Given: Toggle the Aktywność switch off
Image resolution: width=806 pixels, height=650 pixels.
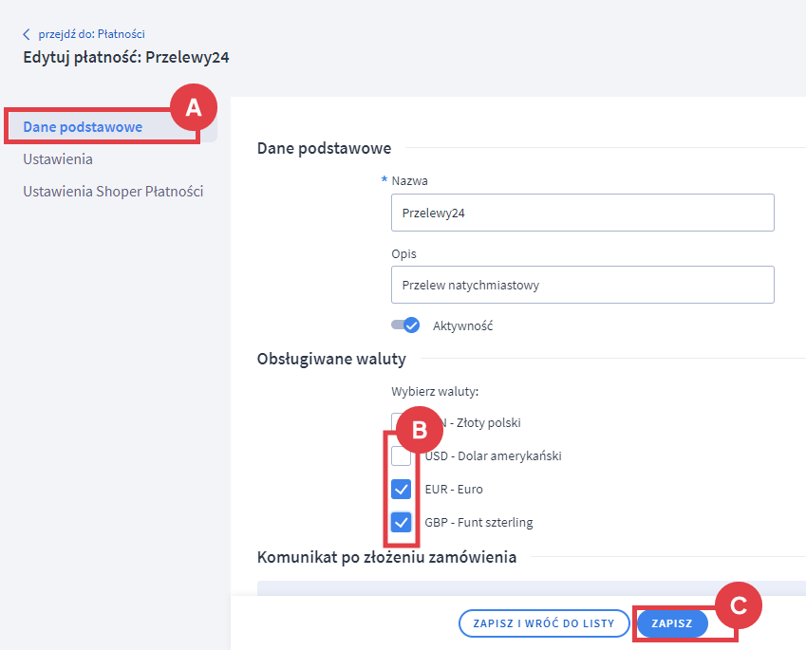Looking at the screenshot, I should pos(405,325).
